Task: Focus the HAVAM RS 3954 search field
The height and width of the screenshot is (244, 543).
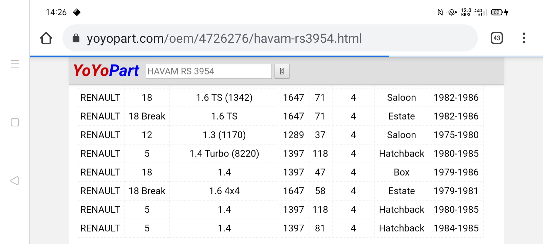Action: pyautogui.click(x=208, y=71)
